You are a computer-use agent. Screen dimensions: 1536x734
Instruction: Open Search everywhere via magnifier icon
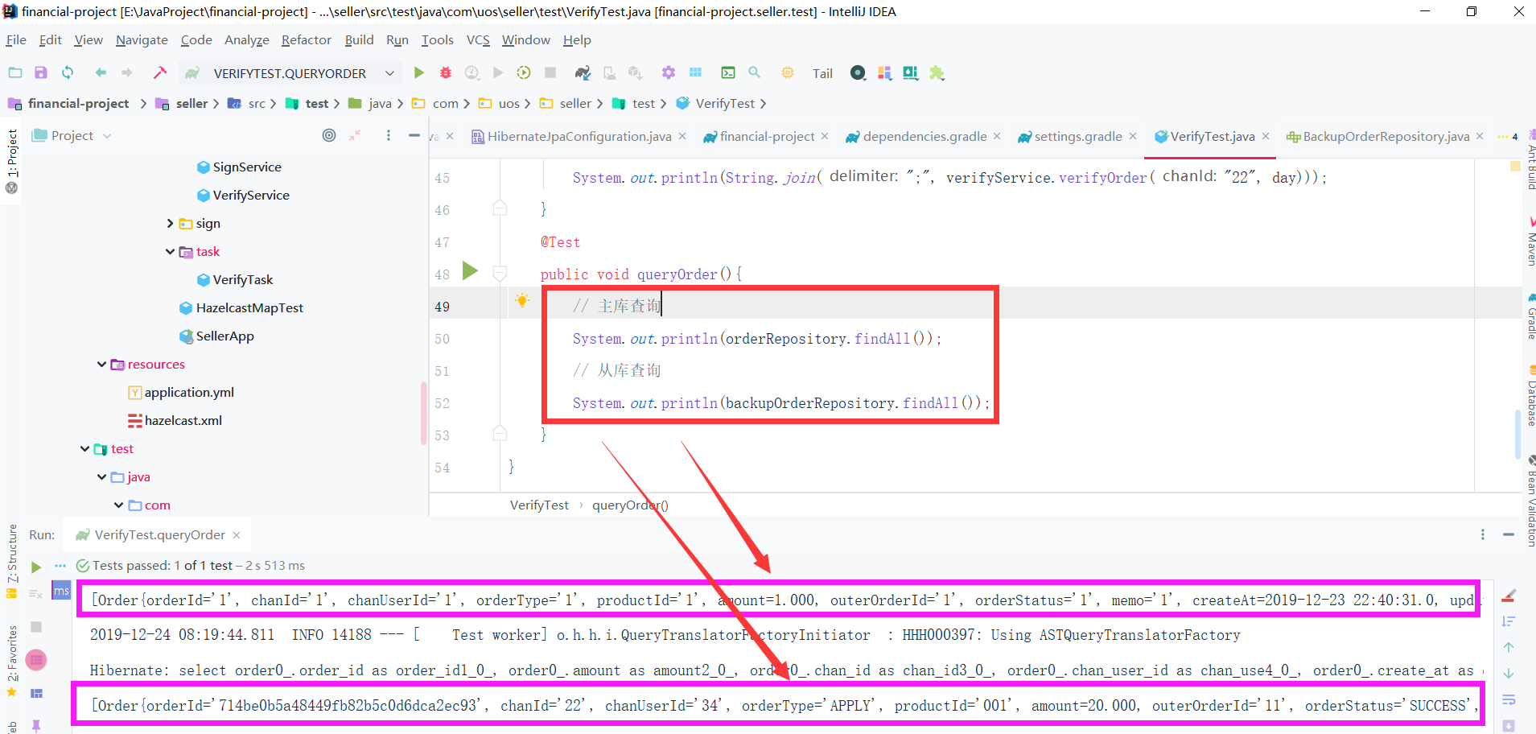[x=754, y=72]
